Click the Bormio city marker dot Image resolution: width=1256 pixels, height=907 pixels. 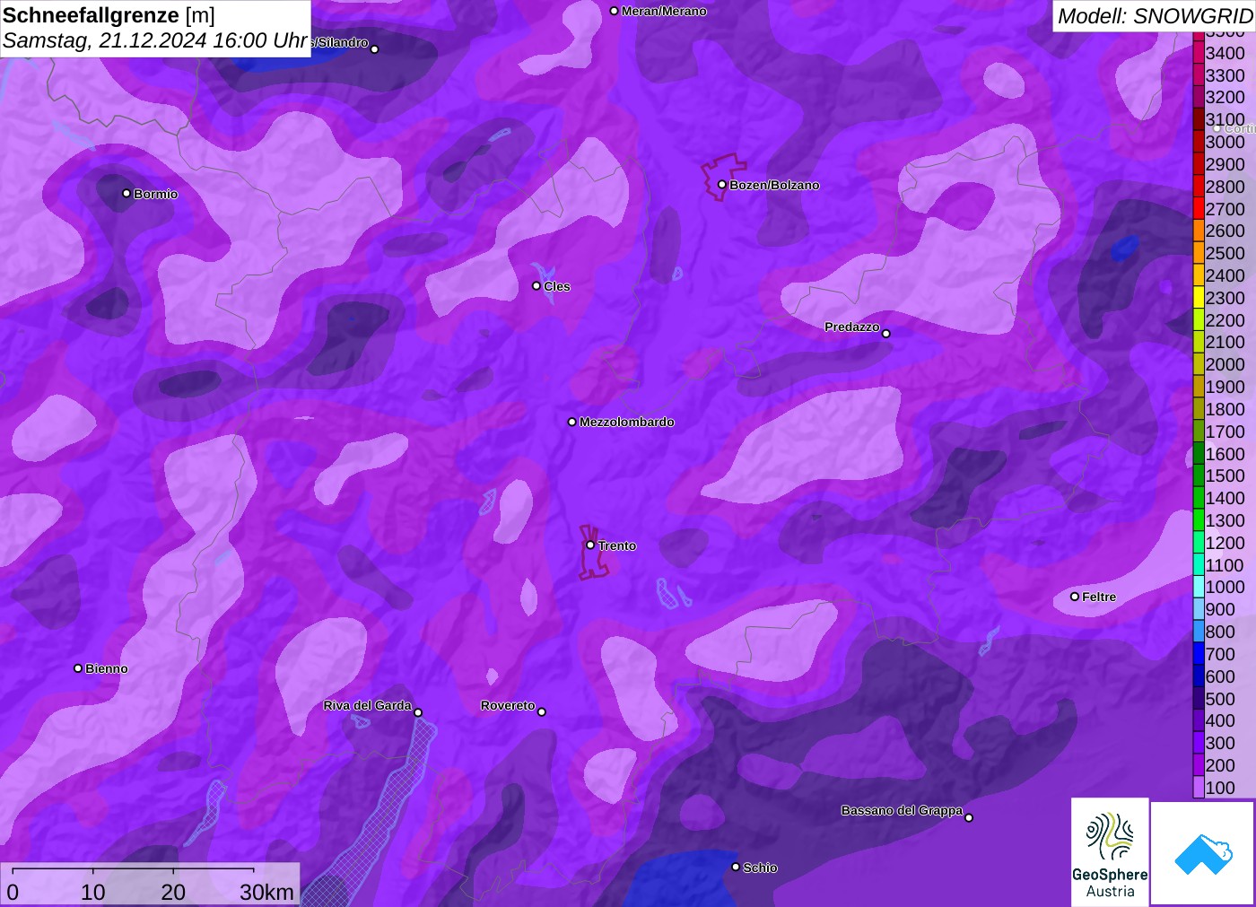pos(126,194)
